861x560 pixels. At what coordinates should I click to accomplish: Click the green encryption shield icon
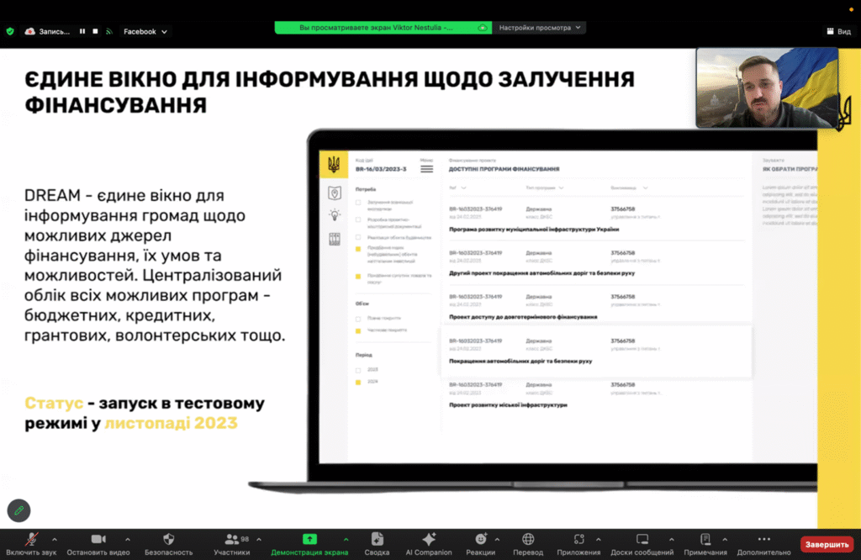(x=10, y=31)
